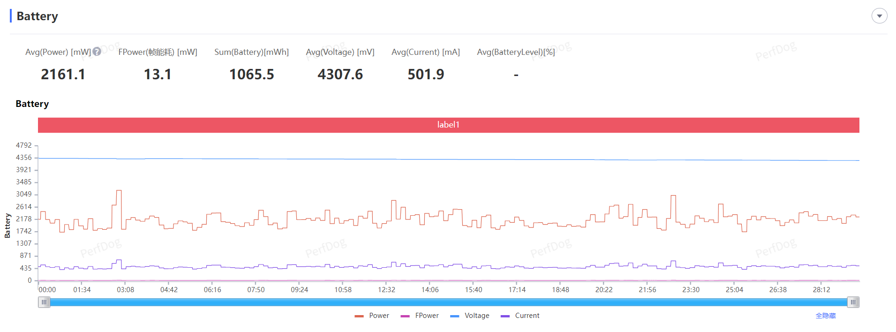896x332 pixels.
Task: Hide the Current series in the legend
Action: 520,316
